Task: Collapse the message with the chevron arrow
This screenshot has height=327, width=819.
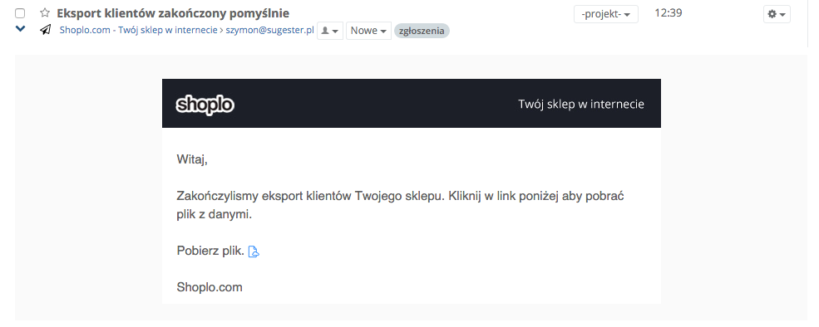Action: click(x=20, y=29)
